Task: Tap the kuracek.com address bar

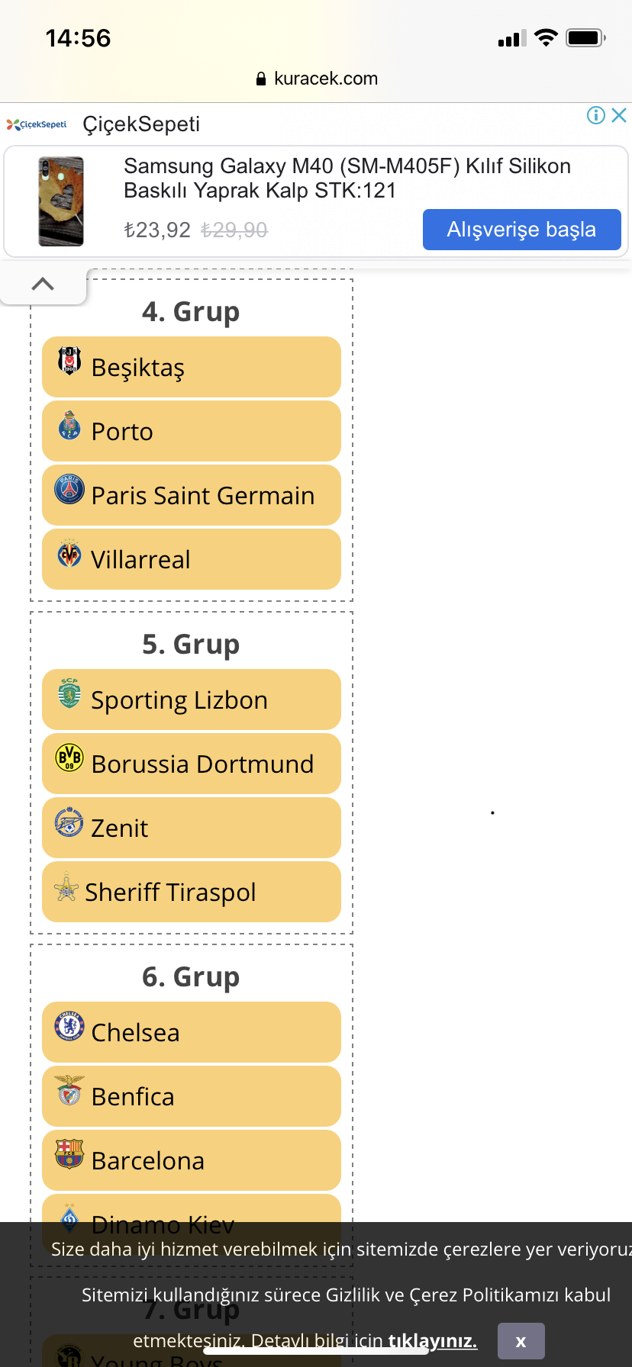Action: coord(316,79)
